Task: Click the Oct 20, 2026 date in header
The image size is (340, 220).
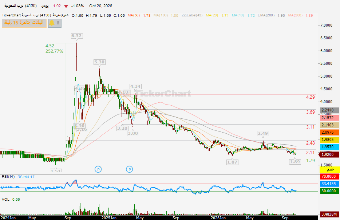Action: [x=100, y=6]
